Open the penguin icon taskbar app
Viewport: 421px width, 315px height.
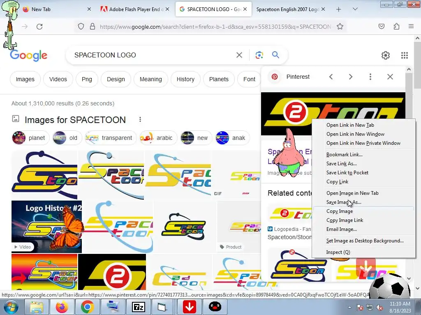coord(215,307)
